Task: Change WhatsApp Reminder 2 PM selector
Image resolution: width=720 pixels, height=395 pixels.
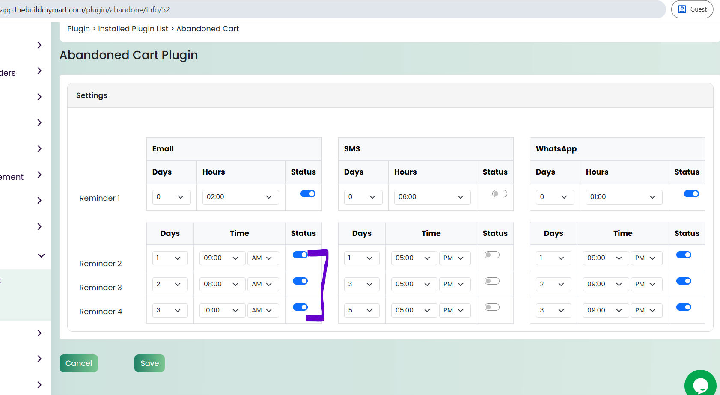Action: point(646,258)
